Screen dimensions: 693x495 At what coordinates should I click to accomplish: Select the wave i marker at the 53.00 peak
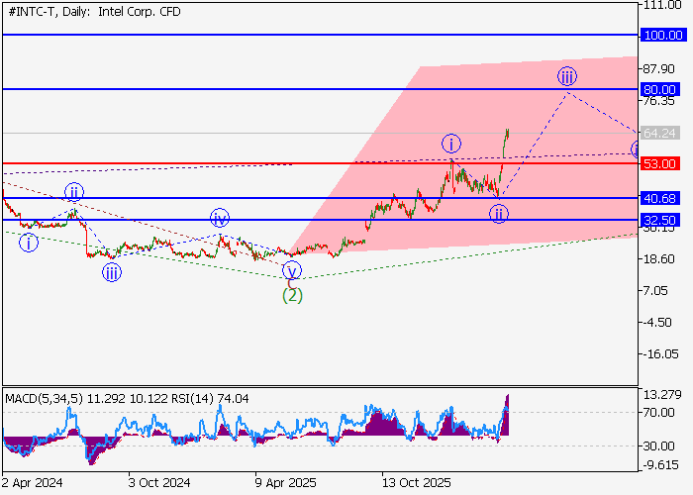point(451,144)
